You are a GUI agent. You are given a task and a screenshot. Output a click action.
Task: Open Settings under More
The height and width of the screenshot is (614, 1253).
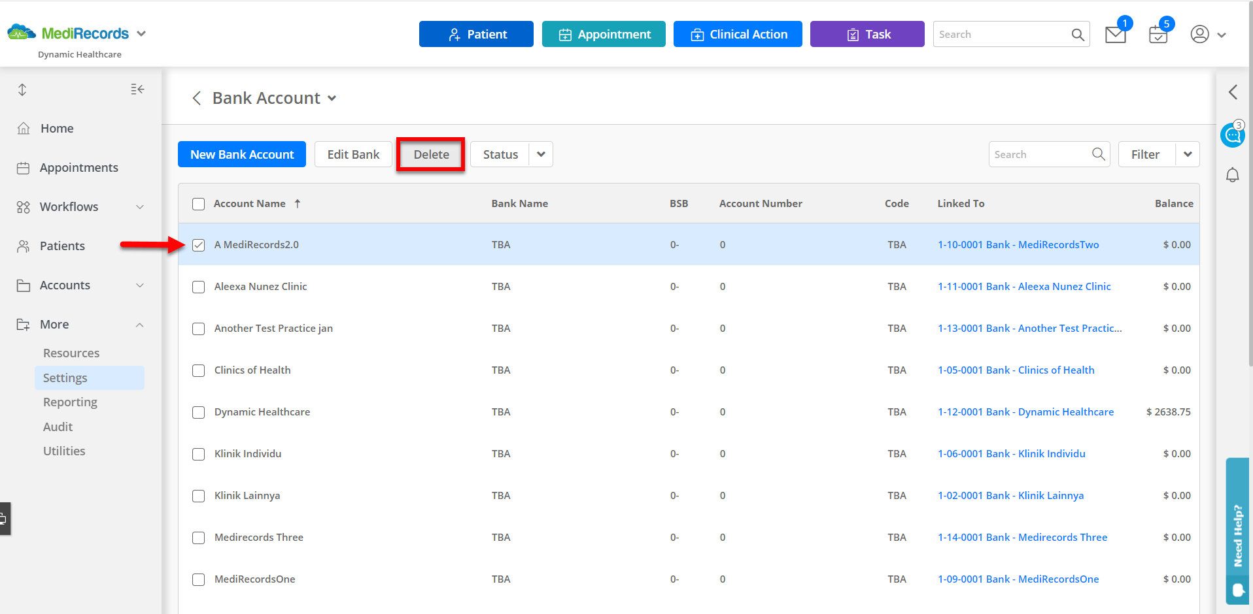point(90,378)
